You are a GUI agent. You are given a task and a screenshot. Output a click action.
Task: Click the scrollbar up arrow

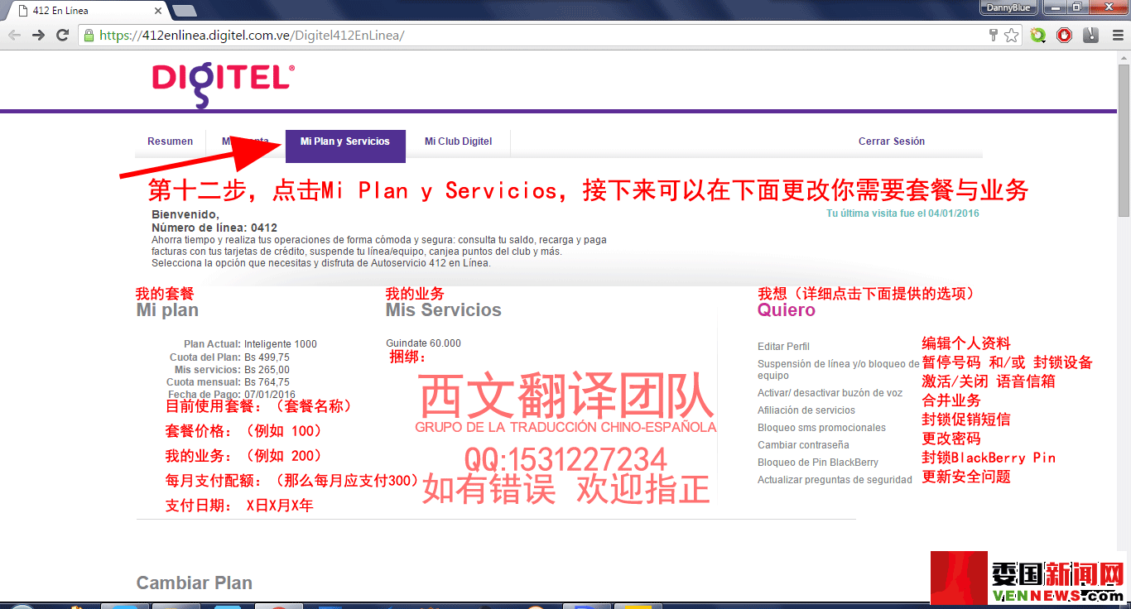coord(1124,56)
